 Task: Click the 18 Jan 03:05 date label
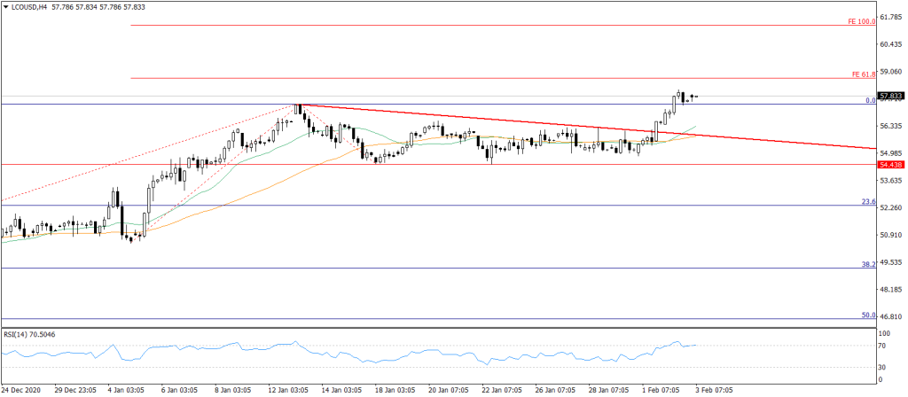[x=395, y=389]
